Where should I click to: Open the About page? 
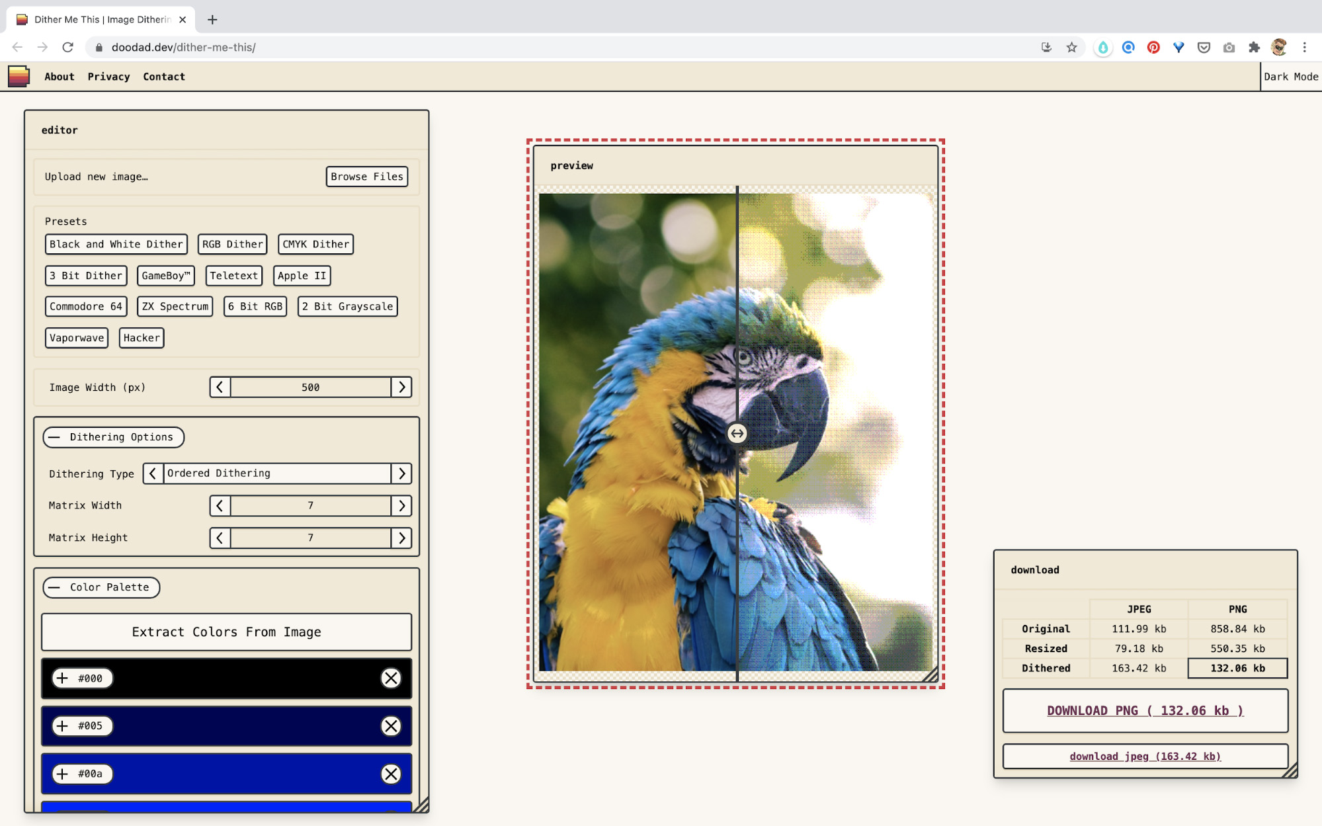pyautogui.click(x=59, y=77)
